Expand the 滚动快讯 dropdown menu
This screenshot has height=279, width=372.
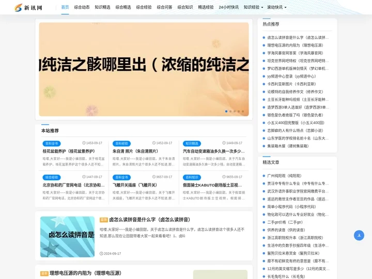pos(276,7)
